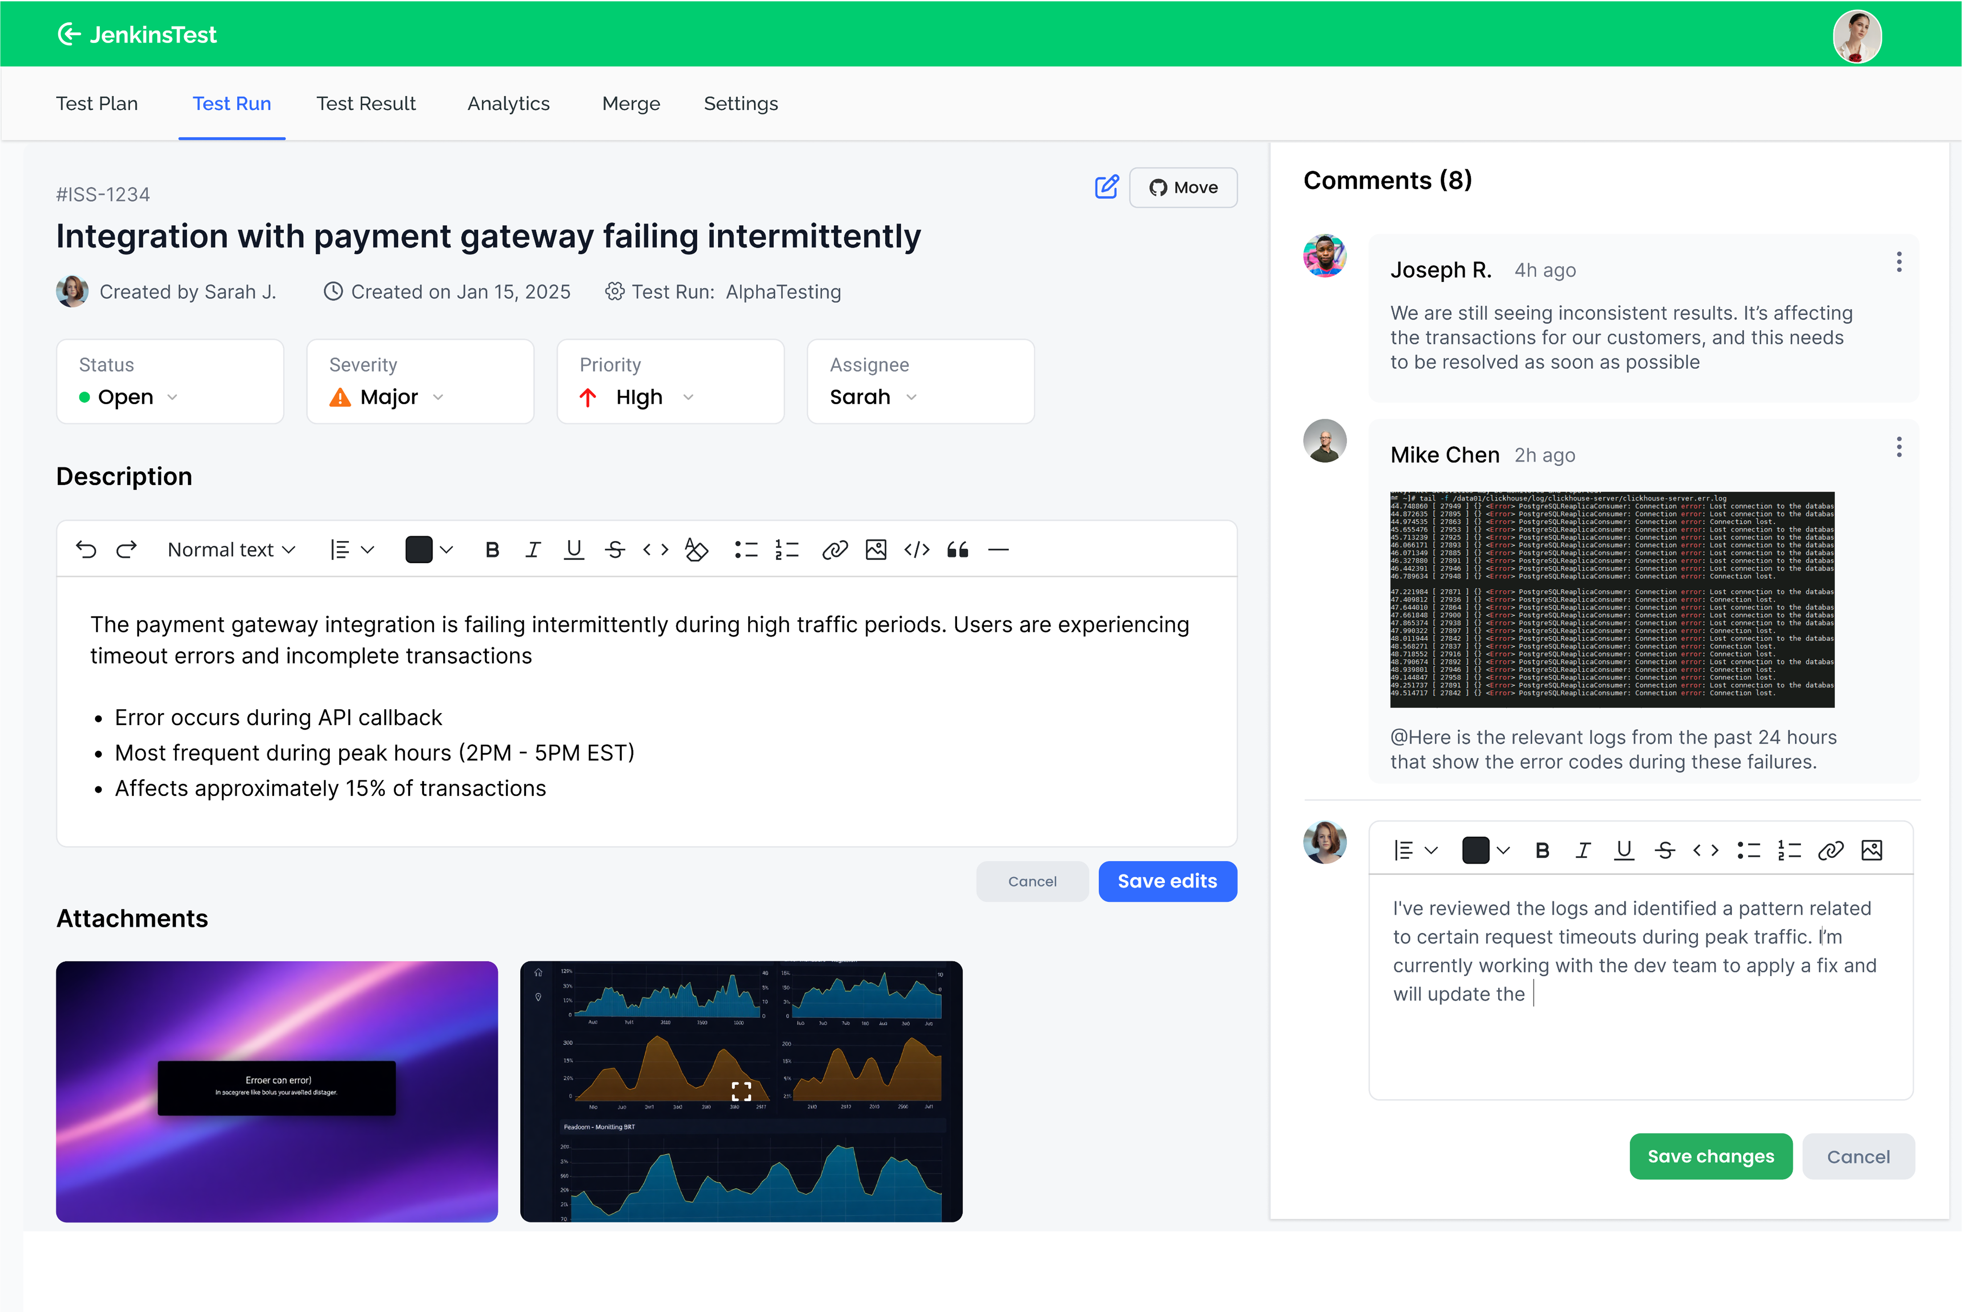The width and height of the screenshot is (1962, 1312).
Task: Clear formatting in description toolbar
Action: pos(696,550)
